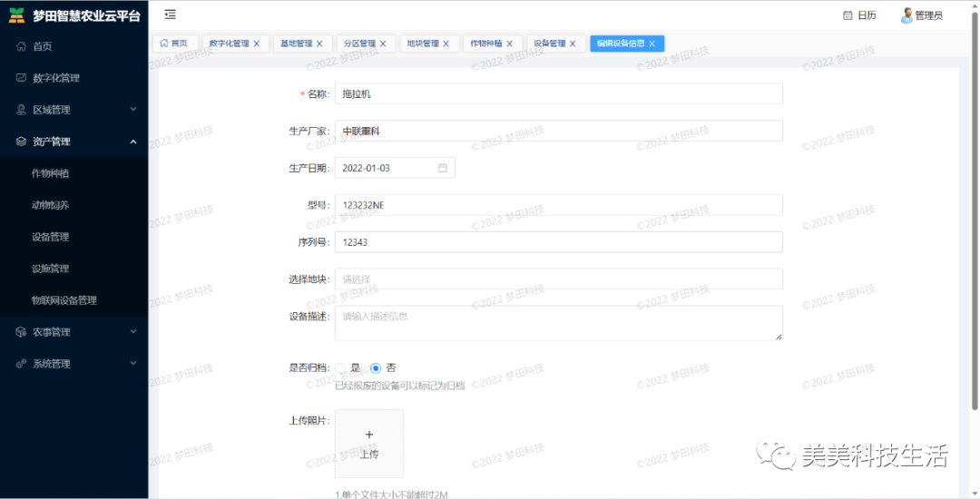Screen dimensions: 980x499
Task: Expand the 区域管理 menu chevron
Action: tap(133, 110)
